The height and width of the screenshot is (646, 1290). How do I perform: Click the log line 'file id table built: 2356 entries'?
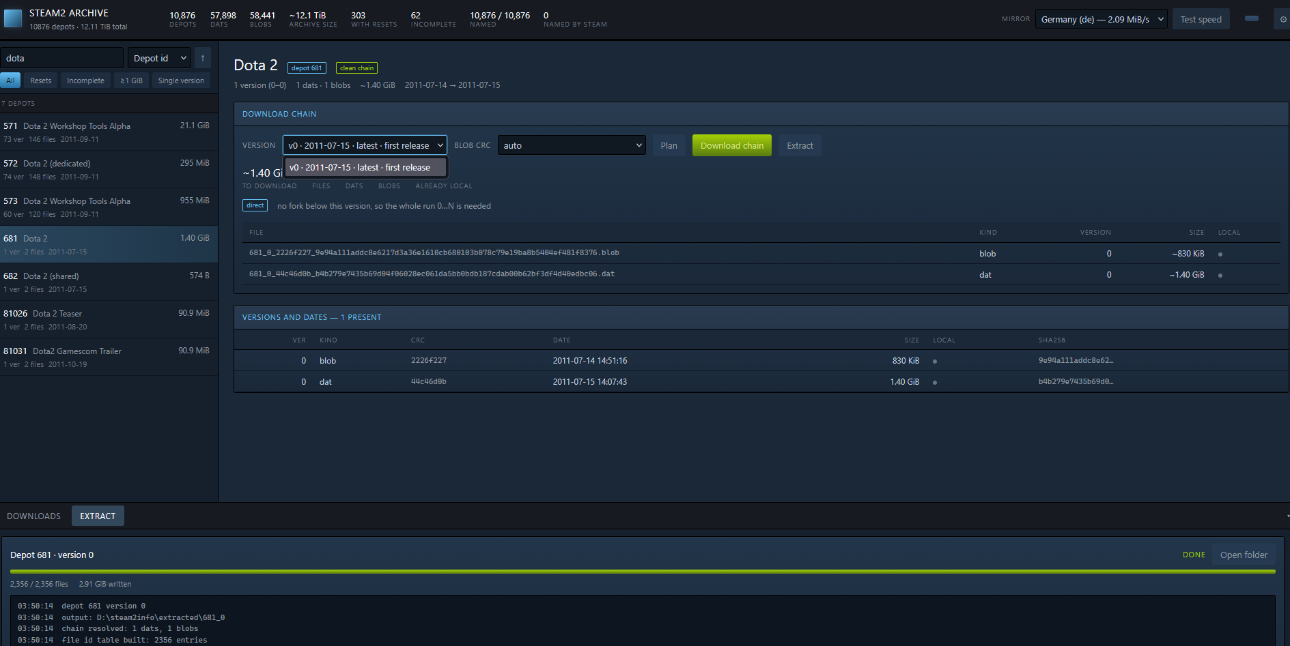(113, 640)
